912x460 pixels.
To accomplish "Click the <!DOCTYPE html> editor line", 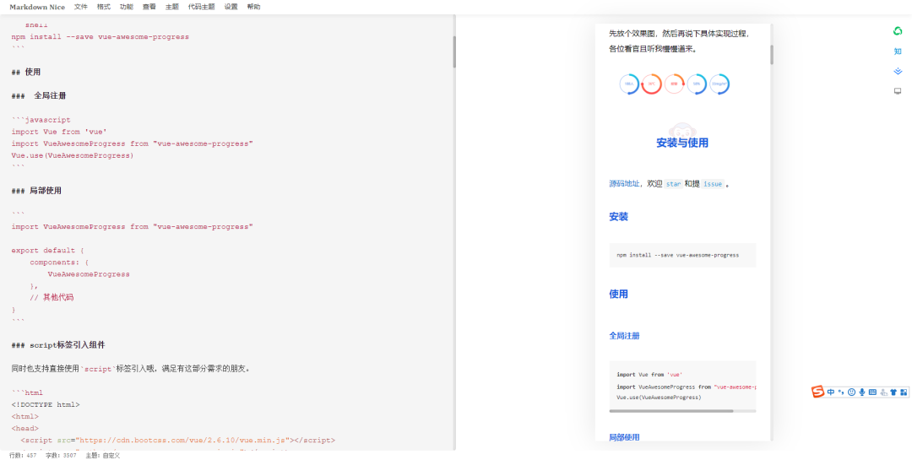I will click(x=46, y=405).
